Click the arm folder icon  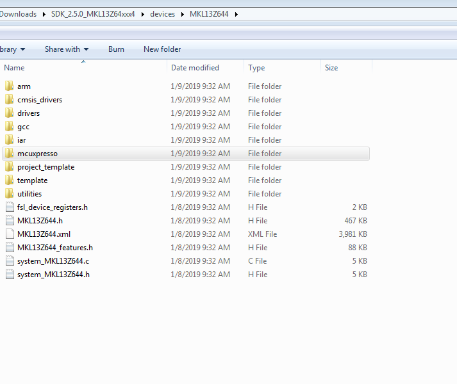10,86
